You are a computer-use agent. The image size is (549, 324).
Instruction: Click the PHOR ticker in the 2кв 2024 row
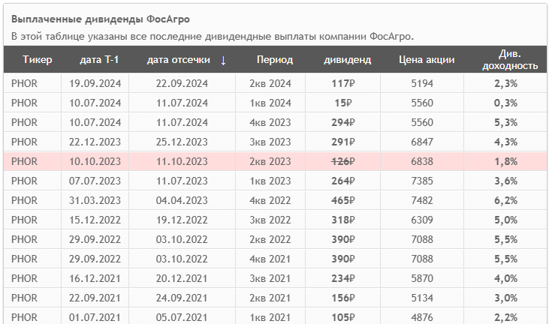(x=24, y=83)
